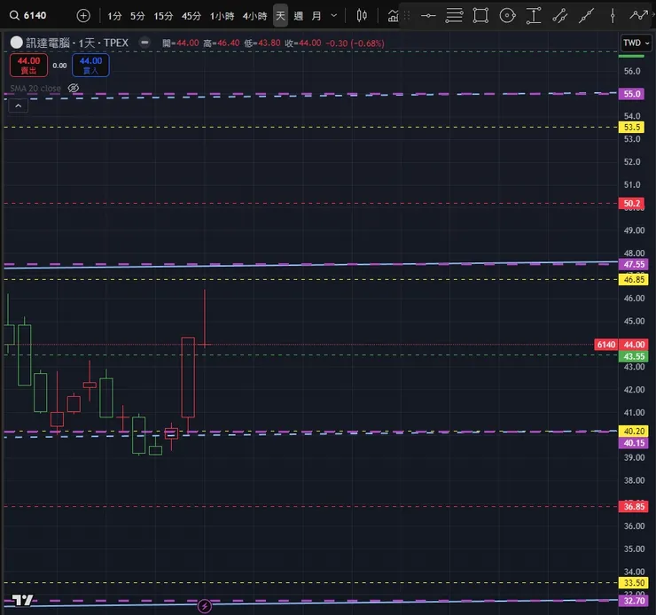This screenshot has height=615, width=656.
Task: Click the 43.55 green price label
Action: point(634,356)
